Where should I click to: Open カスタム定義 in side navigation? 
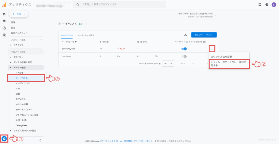pyautogui.click(x=22, y=104)
